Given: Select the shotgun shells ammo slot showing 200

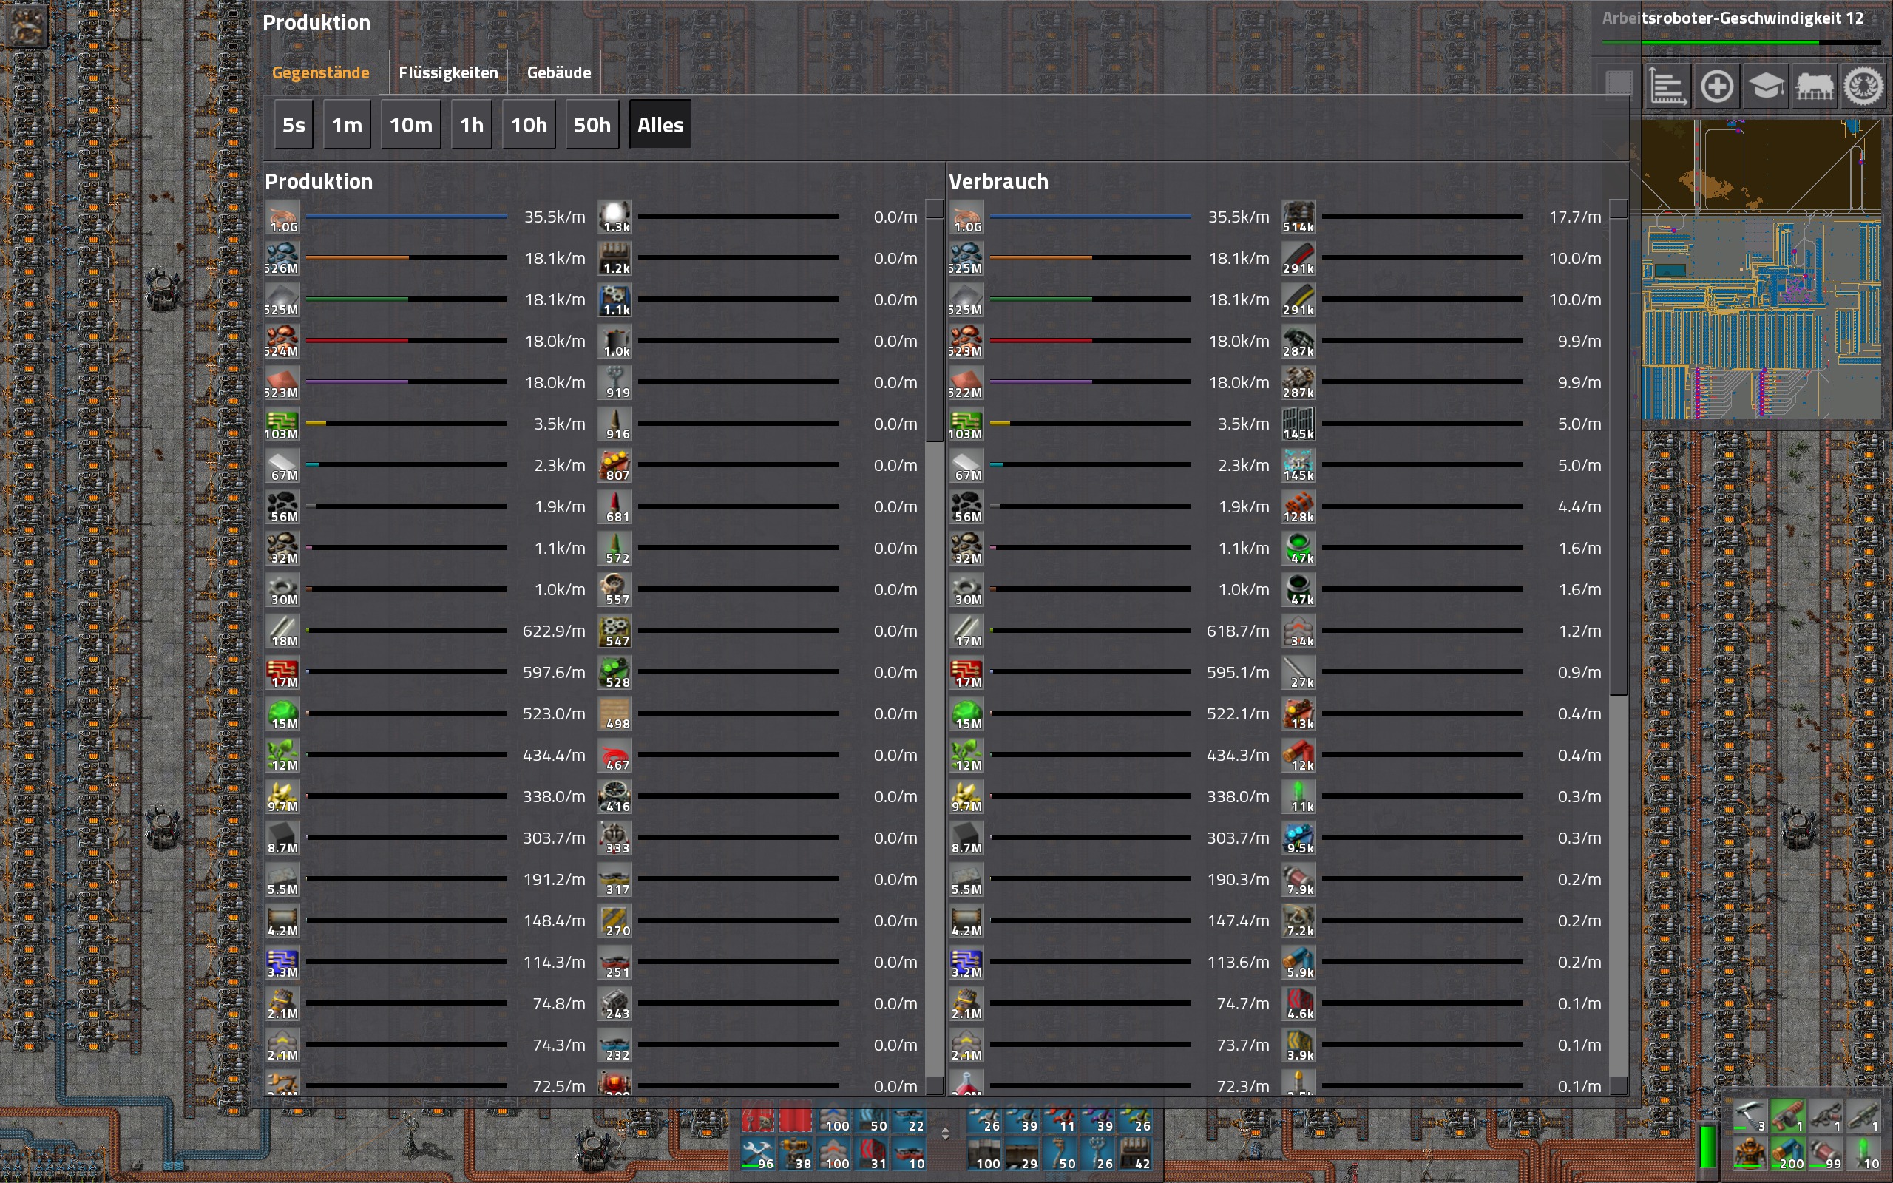Looking at the screenshot, I should coord(1787,1154).
